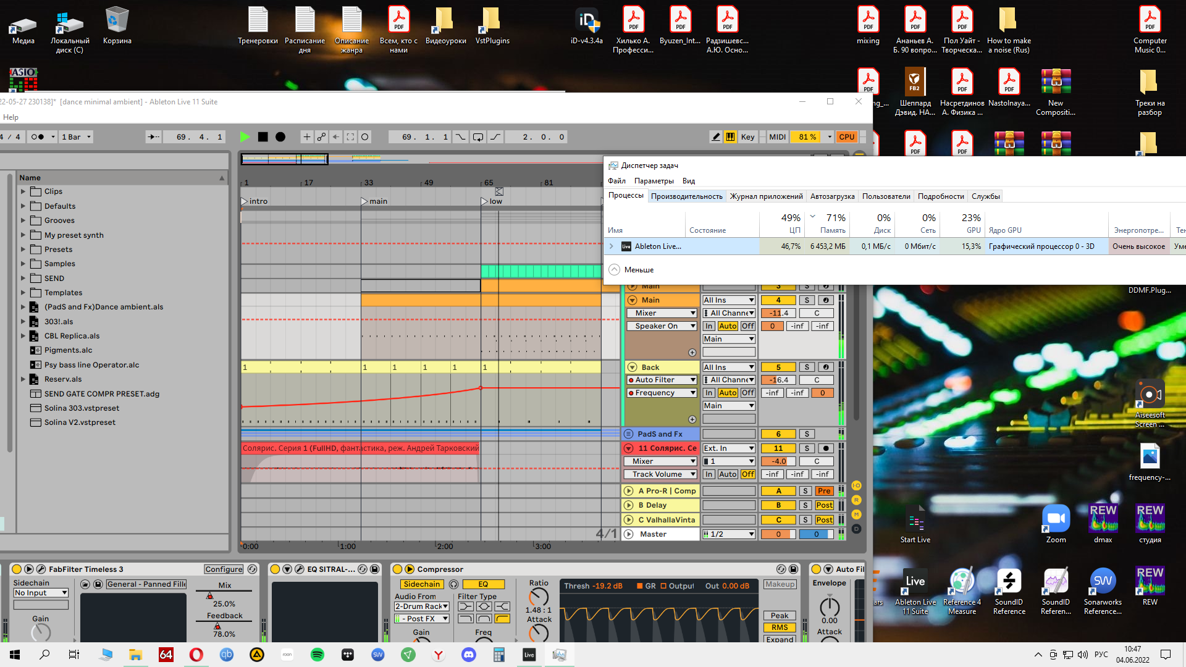Solo the Back track
Viewport: 1186px width, 667px height.
click(807, 367)
